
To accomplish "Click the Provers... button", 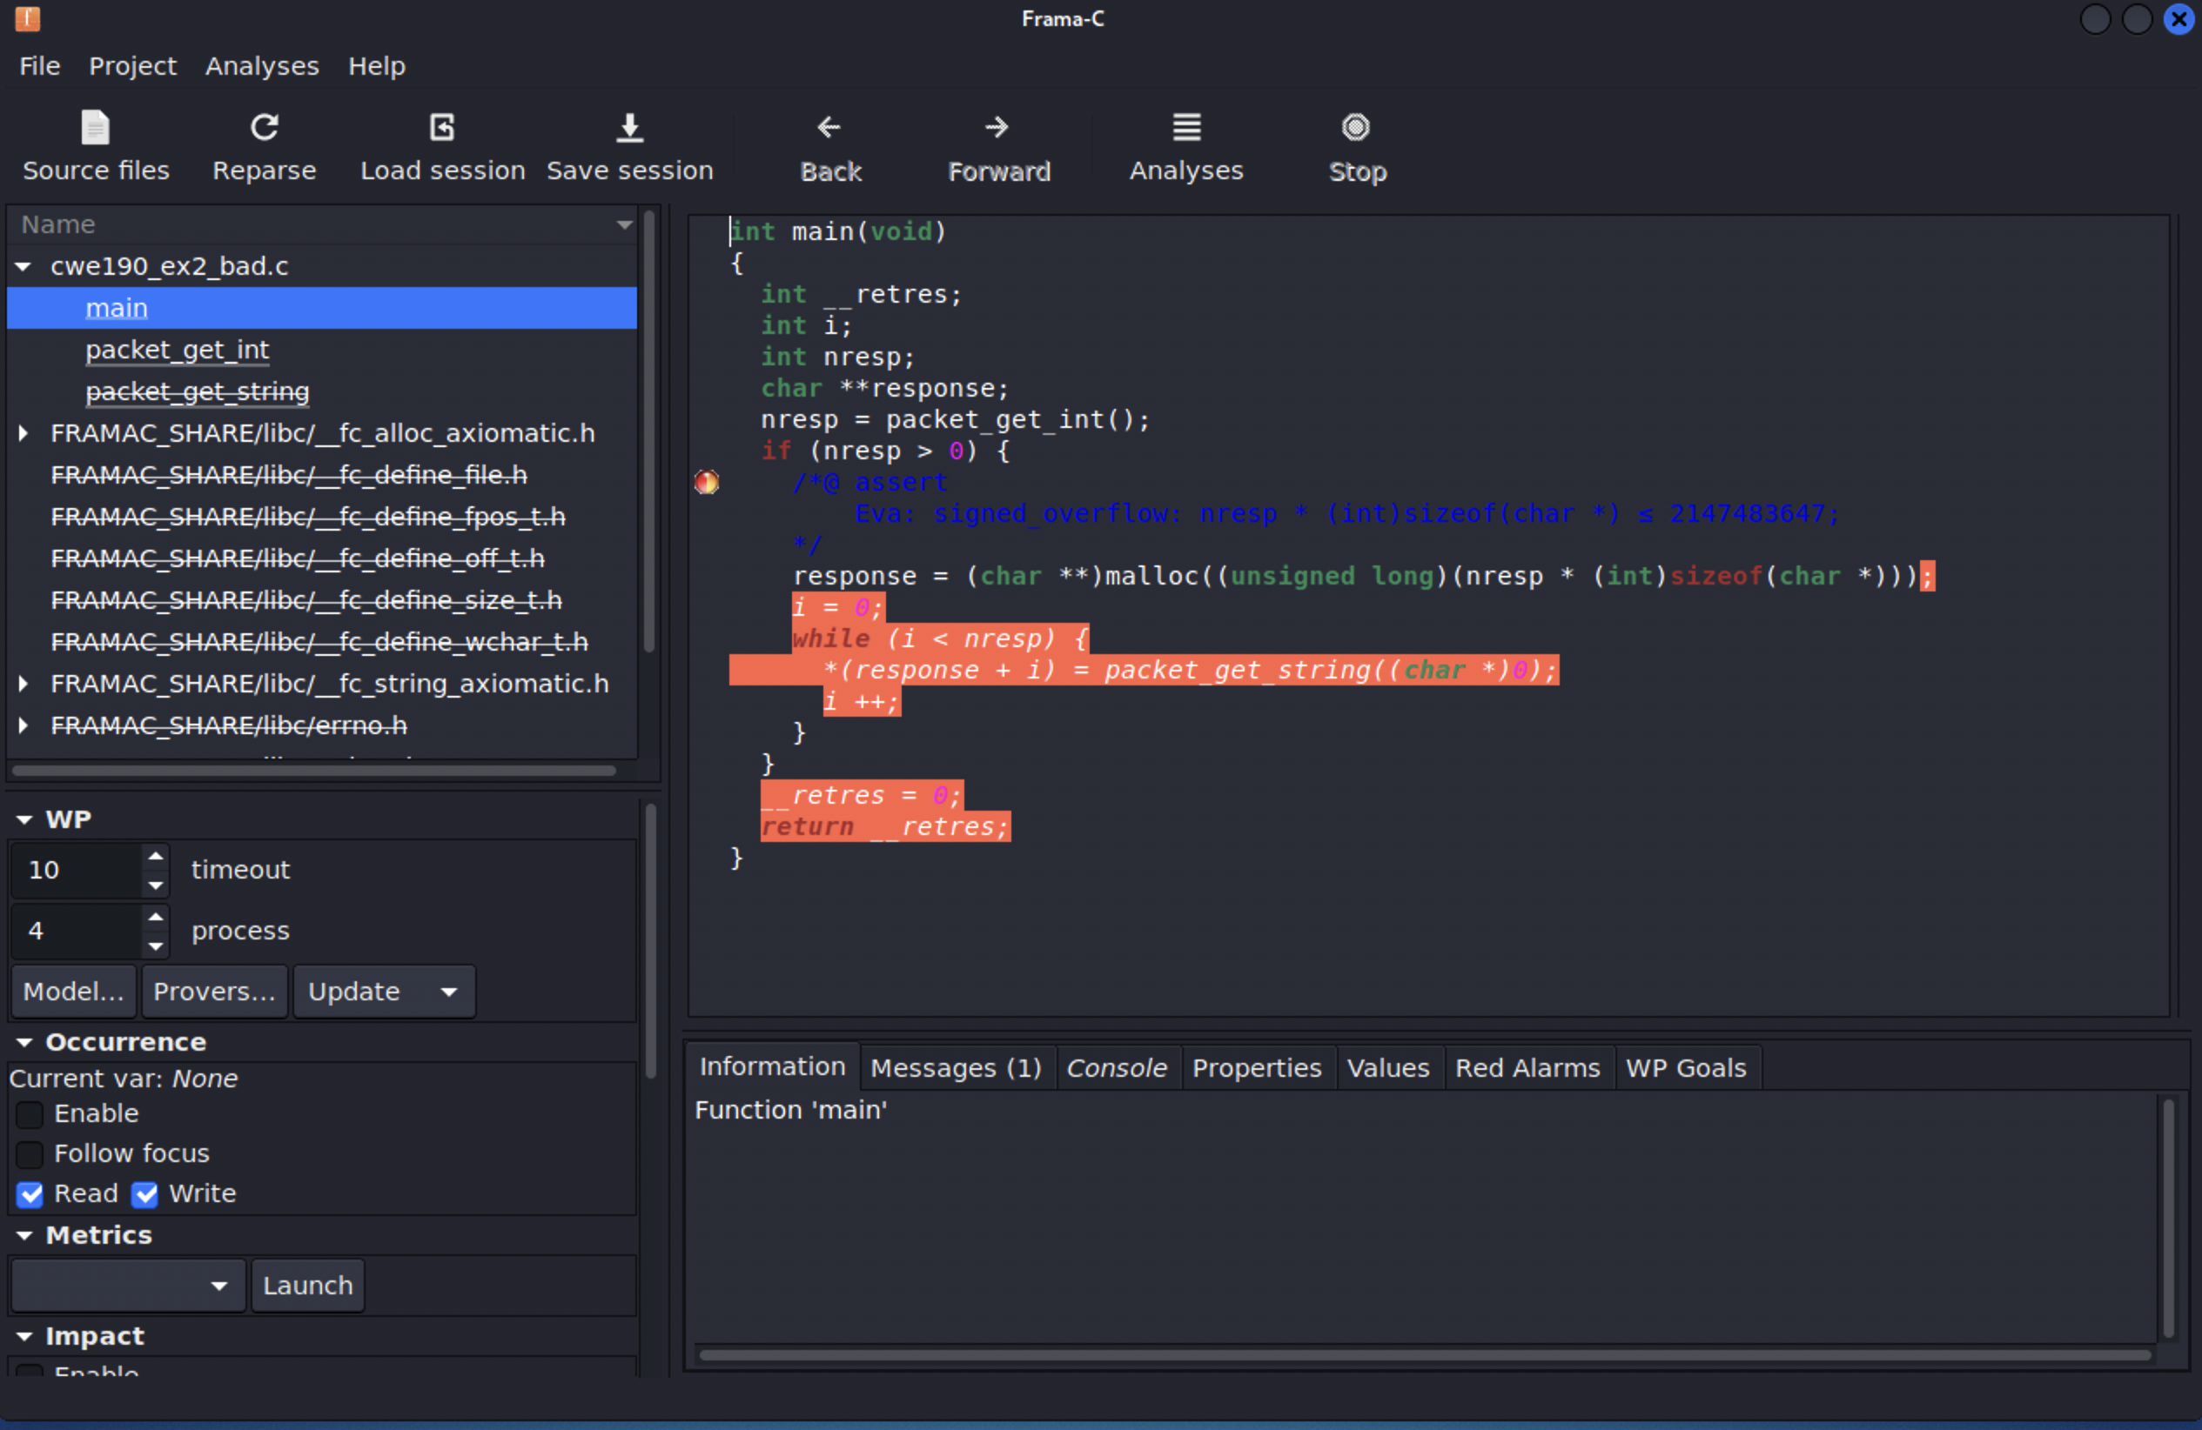I will tap(215, 992).
